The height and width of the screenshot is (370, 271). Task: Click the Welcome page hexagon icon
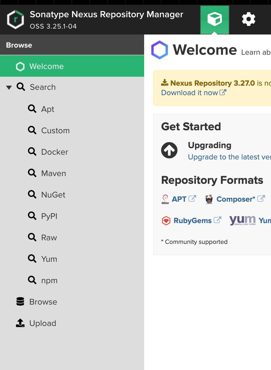(160, 50)
